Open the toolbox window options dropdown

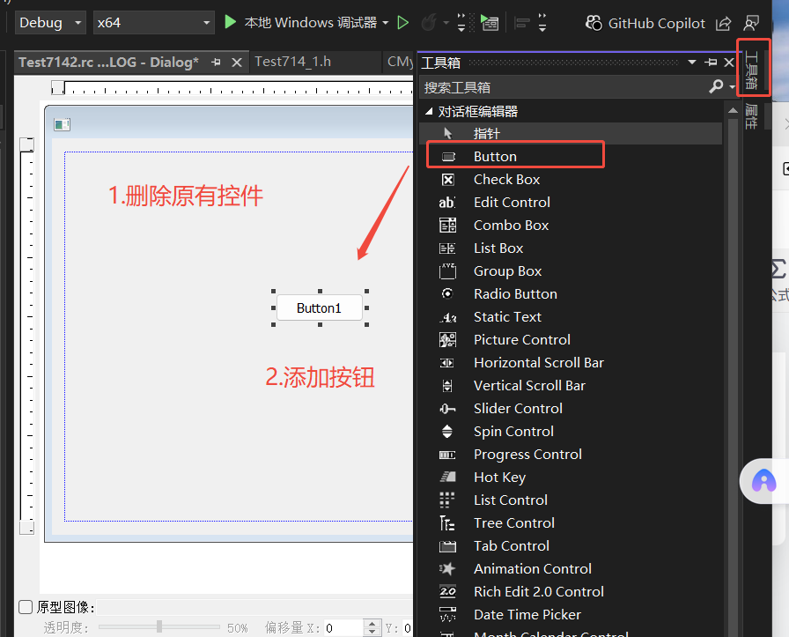[x=692, y=62]
